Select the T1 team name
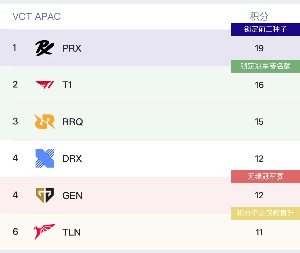The image size is (300, 253). [67, 85]
